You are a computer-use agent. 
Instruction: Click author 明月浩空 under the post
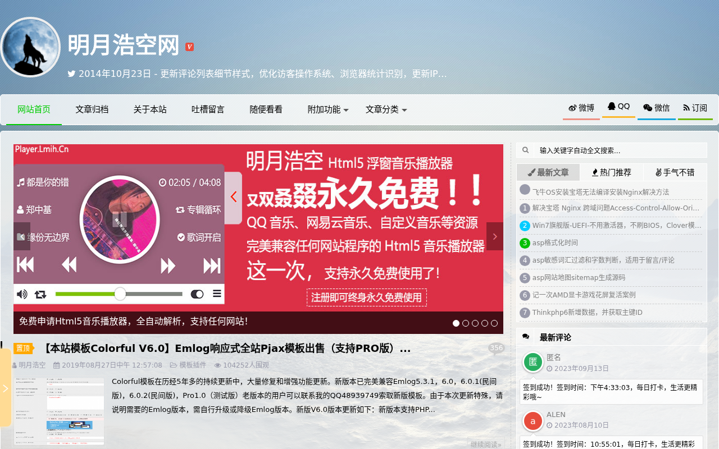pyautogui.click(x=32, y=365)
